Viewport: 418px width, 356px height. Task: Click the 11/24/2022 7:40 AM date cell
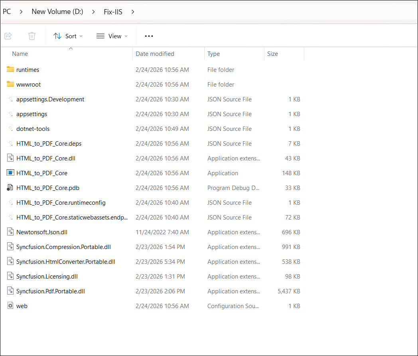point(162,232)
